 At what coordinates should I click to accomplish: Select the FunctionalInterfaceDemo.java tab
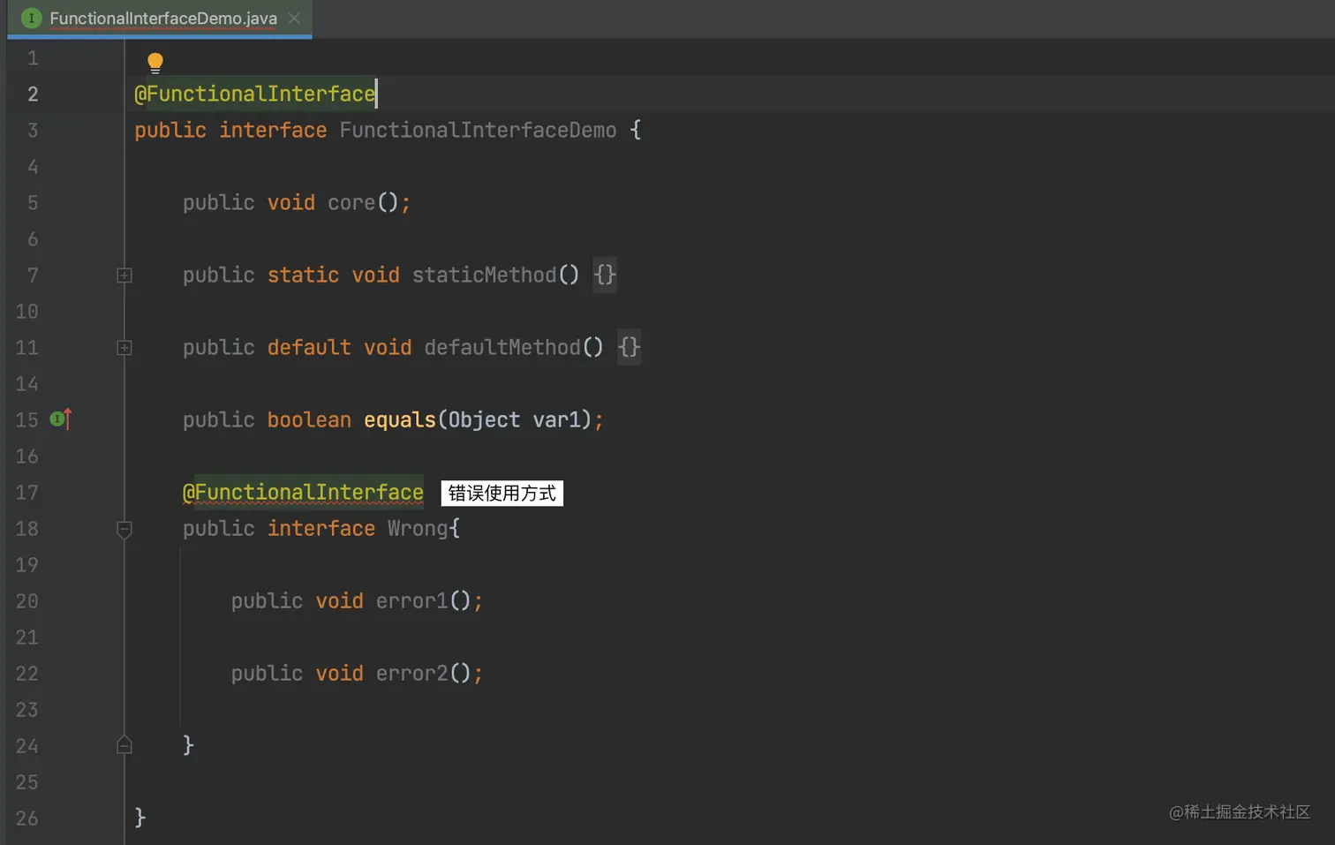(x=159, y=18)
